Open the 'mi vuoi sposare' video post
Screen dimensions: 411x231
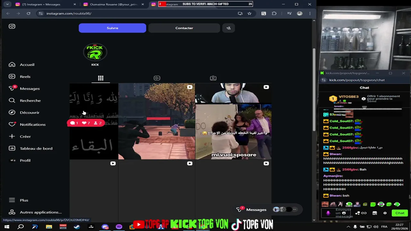(233, 121)
